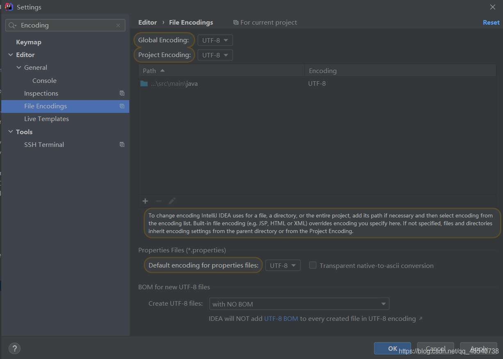Viewport: 503px width, 359px height.
Task: Click the Reset link
Action: pyautogui.click(x=491, y=22)
